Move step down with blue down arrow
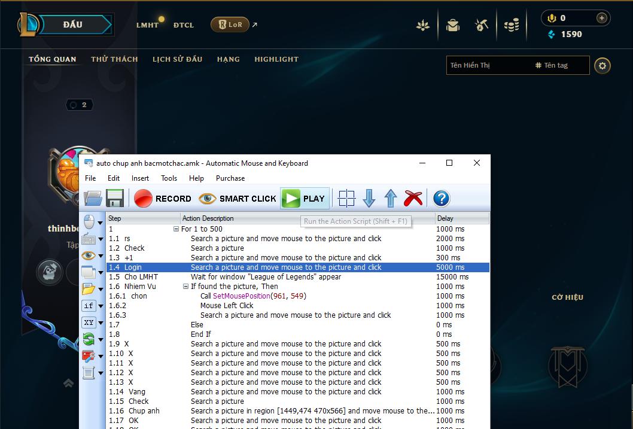 369,199
